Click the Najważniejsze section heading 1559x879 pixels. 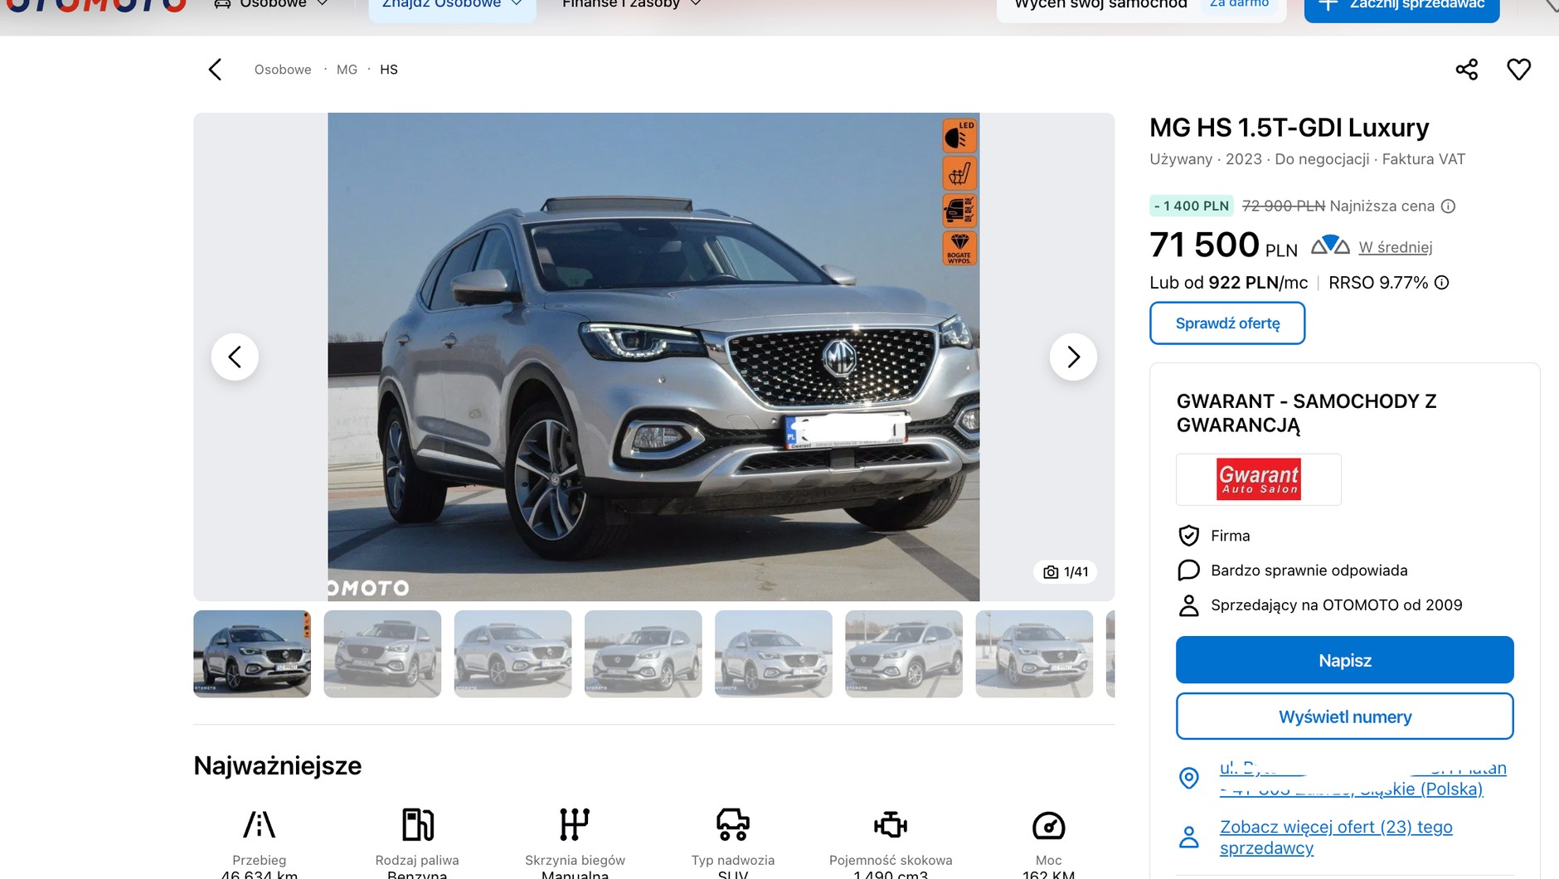coord(277,765)
